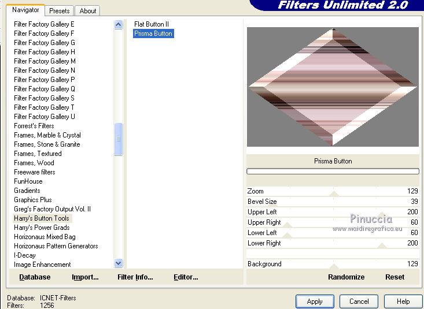This screenshot has width=424, height=309.
Task: Select FunHouse category
Action: [28, 181]
